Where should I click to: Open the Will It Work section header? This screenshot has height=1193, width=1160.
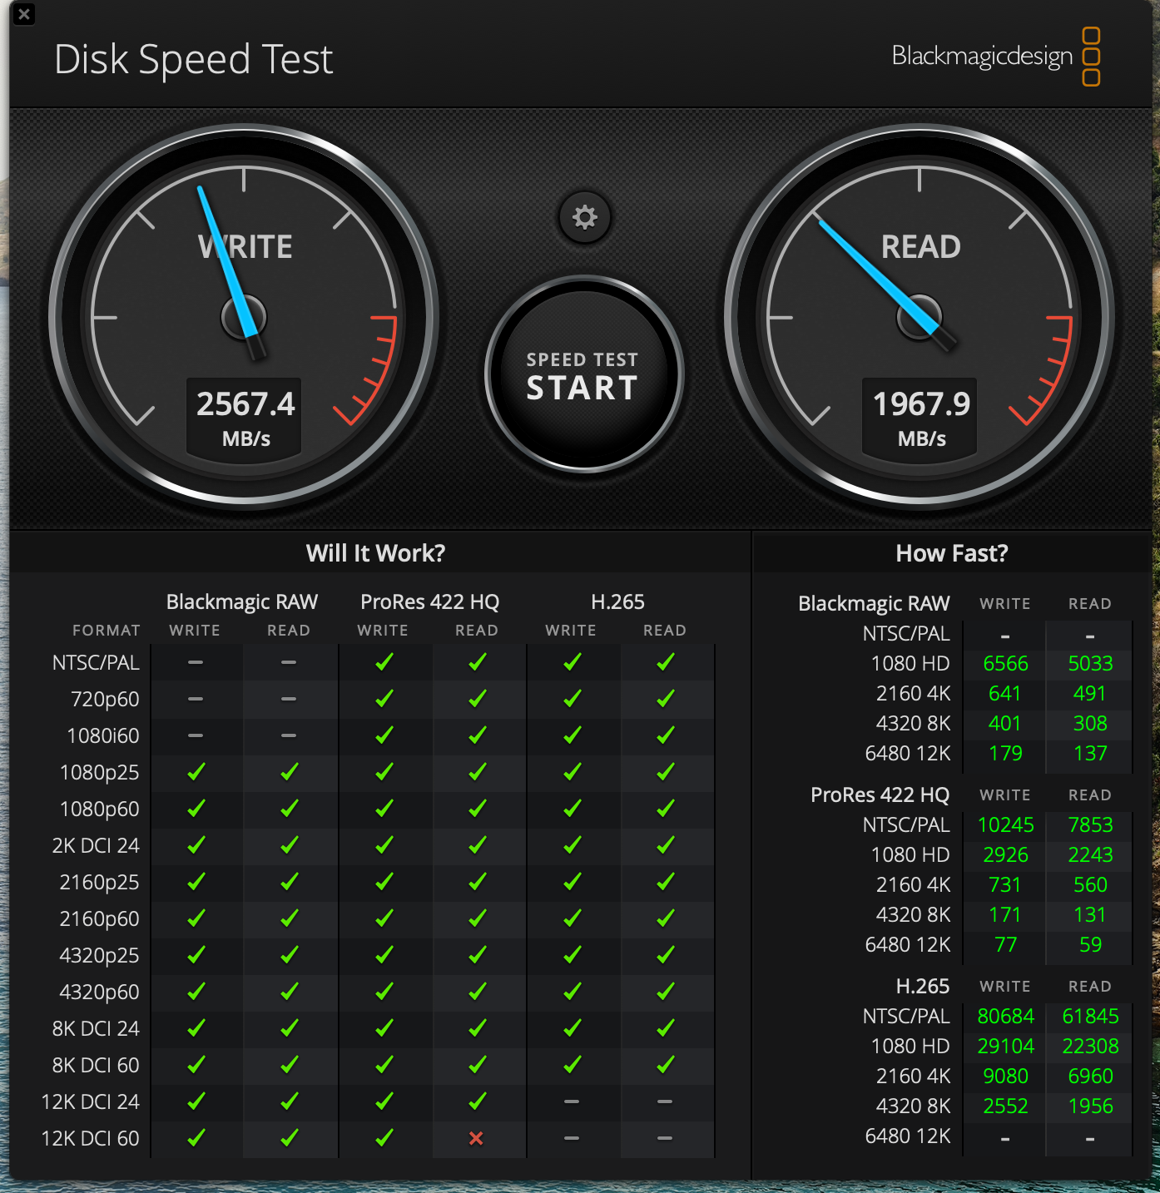[x=376, y=552]
